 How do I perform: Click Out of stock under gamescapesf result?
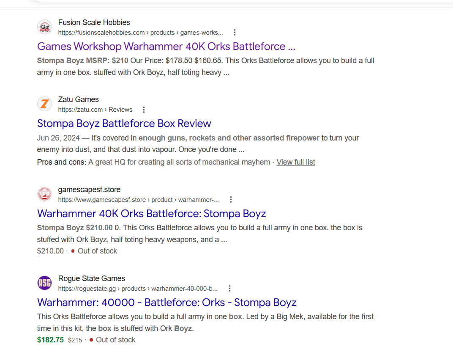click(x=97, y=251)
